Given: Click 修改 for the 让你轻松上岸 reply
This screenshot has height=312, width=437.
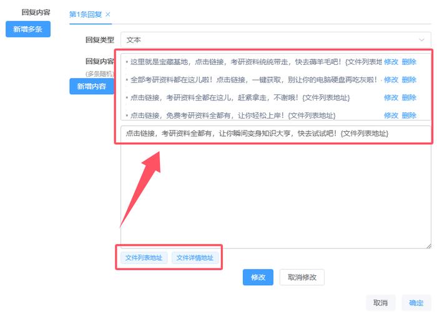Looking at the screenshot, I should pyautogui.click(x=391, y=115).
